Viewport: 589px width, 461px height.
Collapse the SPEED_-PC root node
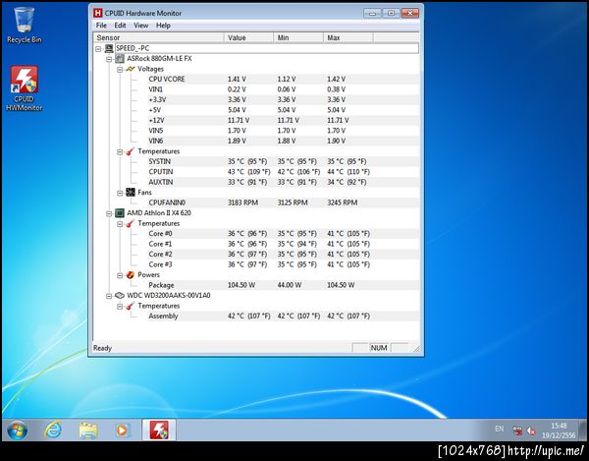(98, 49)
